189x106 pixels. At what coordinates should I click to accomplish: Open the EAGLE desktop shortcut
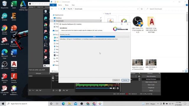tap(14, 17)
